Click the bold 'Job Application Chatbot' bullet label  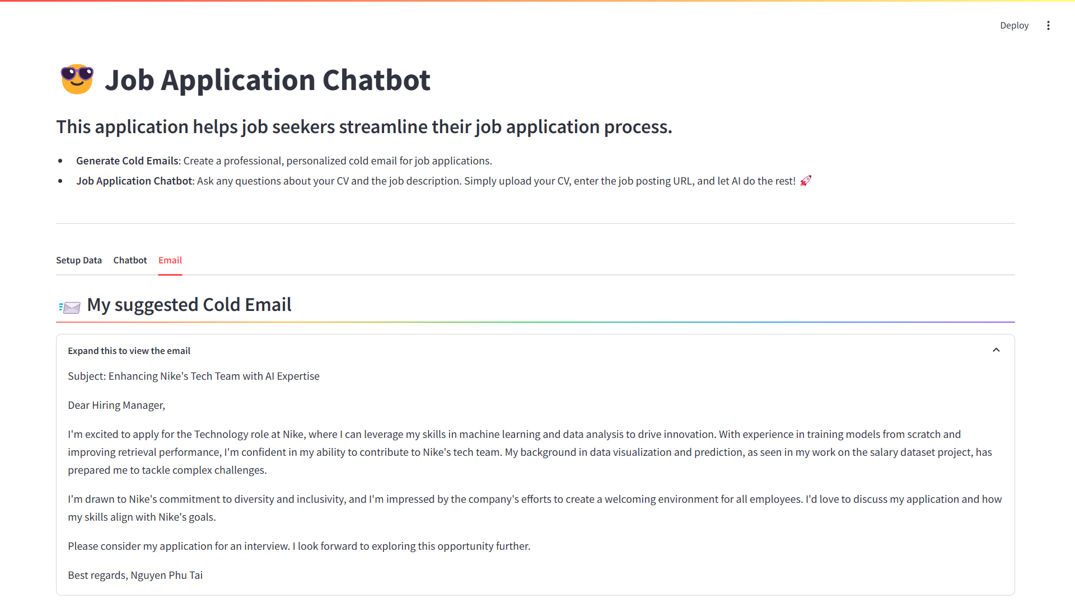(x=134, y=181)
